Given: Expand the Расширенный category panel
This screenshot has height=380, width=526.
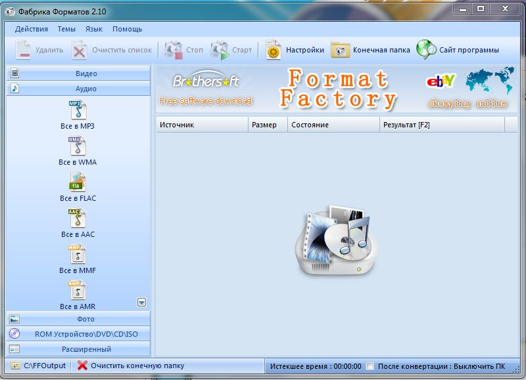Looking at the screenshot, I should click(78, 349).
